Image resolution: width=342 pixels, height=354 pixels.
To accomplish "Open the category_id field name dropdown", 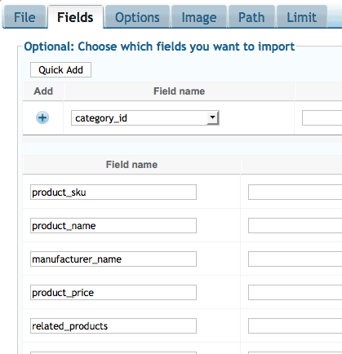I will tap(145, 117).
